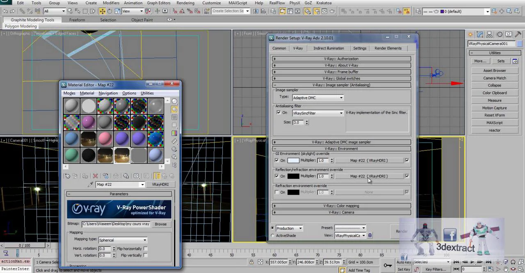Open the Graph Editors menu

click(x=159, y=3)
